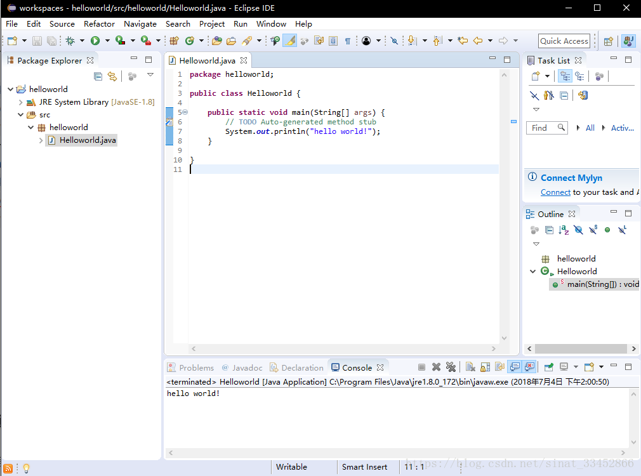Viewport: 641px width, 476px height.
Task: Click the Previous Annotation up-arrow icon
Action: coord(438,41)
